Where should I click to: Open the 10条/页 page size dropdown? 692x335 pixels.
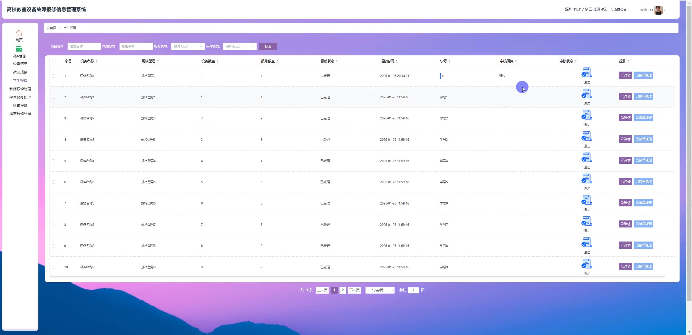(380, 290)
